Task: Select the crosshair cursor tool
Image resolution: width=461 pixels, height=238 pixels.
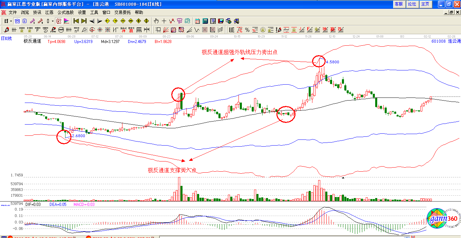Action: tap(164, 21)
